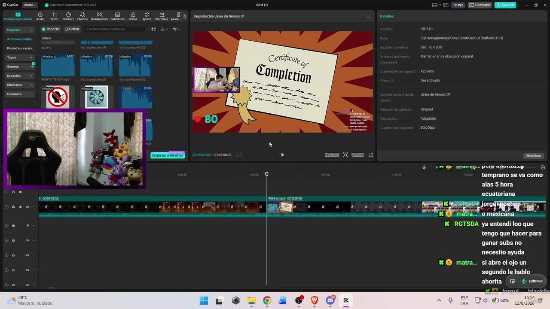This screenshot has width=550, height=309.
Task: Click Empezar a recortar button
Action: pyautogui.click(x=168, y=155)
